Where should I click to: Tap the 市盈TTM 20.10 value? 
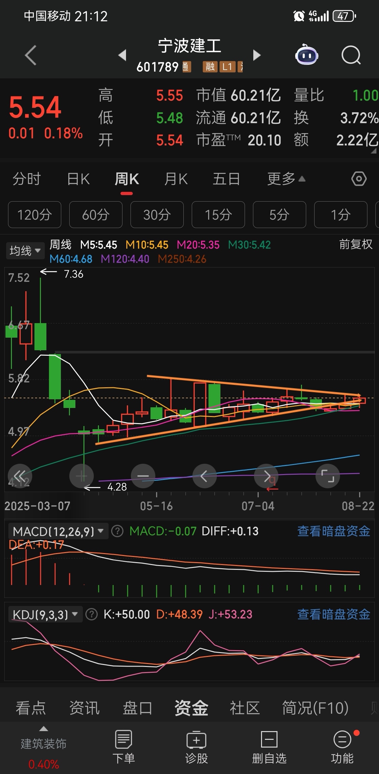(x=239, y=140)
